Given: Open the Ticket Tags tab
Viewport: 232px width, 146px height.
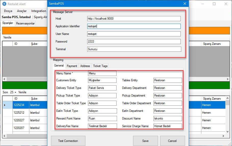Looking at the screenshot, I should 100,66.
